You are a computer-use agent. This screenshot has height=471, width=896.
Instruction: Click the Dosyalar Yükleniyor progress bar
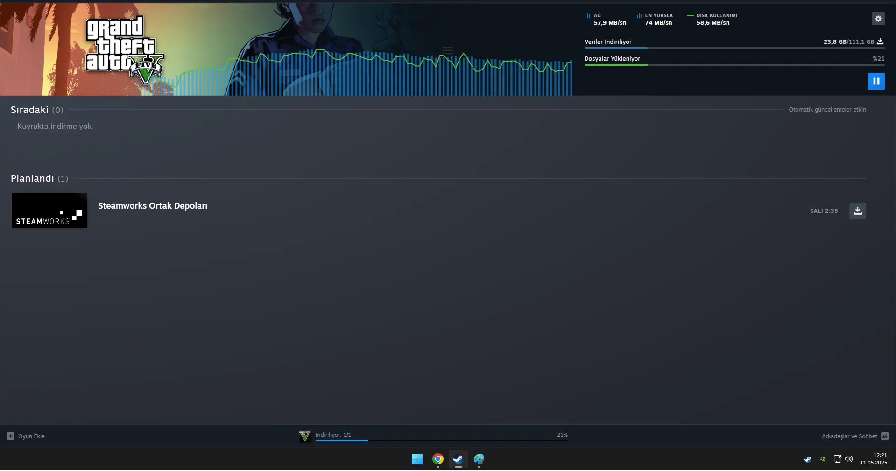[x=734, y=65]
